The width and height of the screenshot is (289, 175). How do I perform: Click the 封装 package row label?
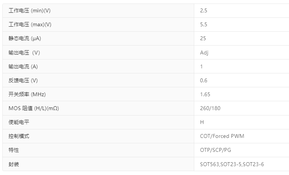(x=14, y=164)
